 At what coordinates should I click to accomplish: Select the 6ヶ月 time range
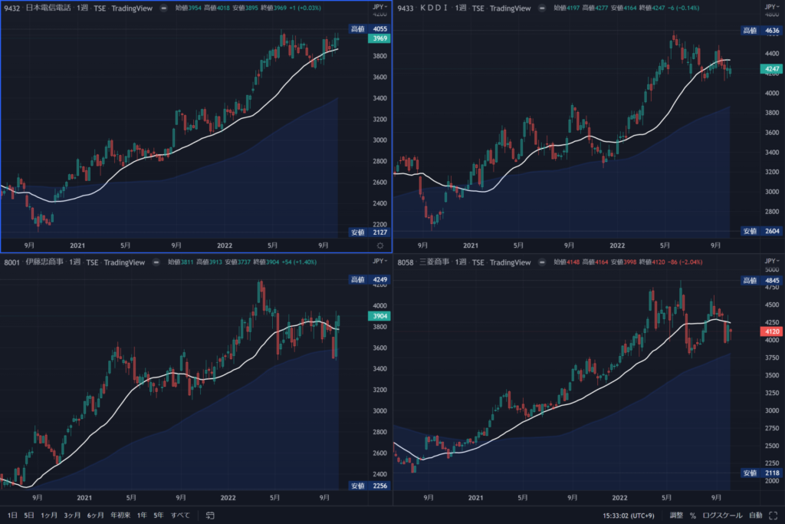point(96,515)
